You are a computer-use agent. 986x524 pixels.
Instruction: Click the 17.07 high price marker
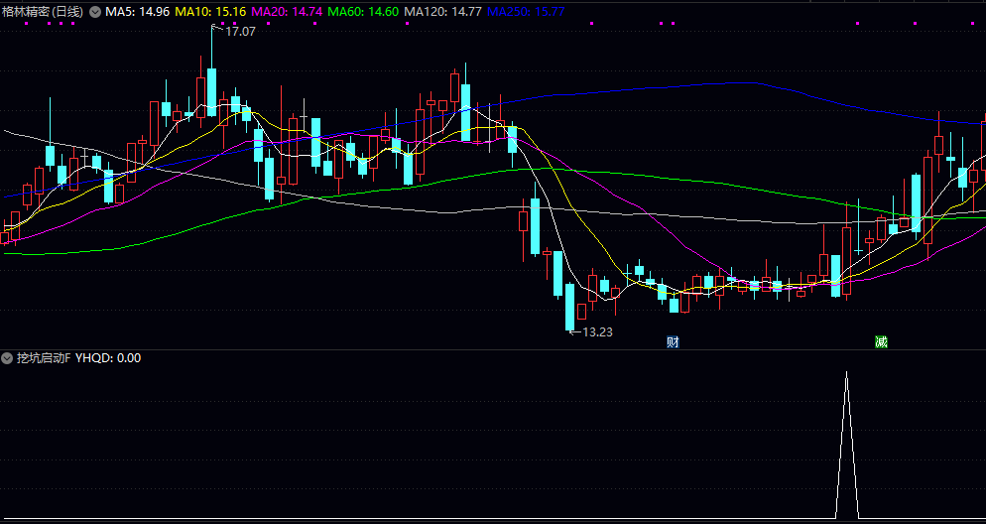240,32
